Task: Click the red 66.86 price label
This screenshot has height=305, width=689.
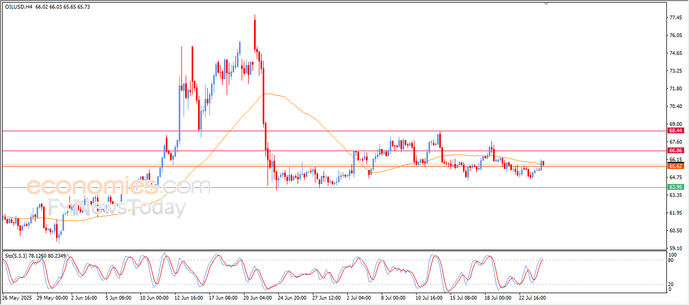Action: point(676,151)
